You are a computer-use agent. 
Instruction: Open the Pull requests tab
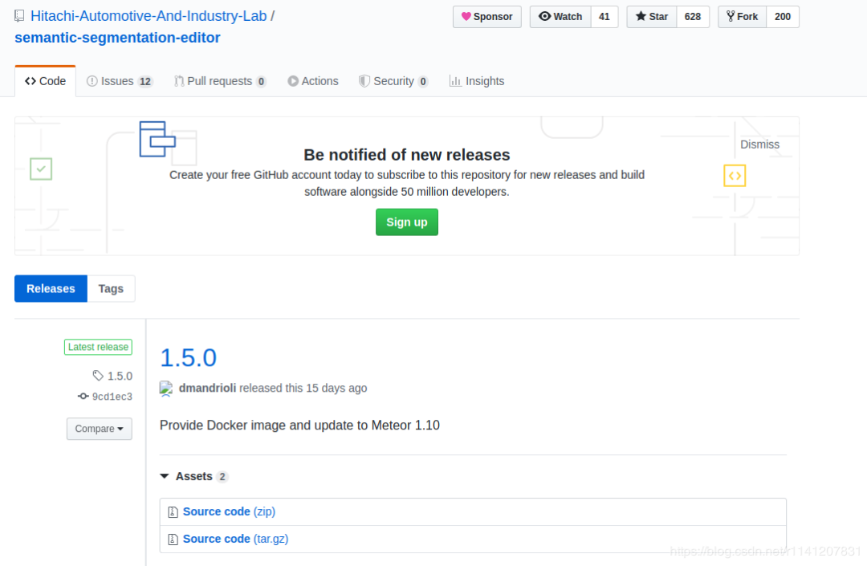[220, 81]
